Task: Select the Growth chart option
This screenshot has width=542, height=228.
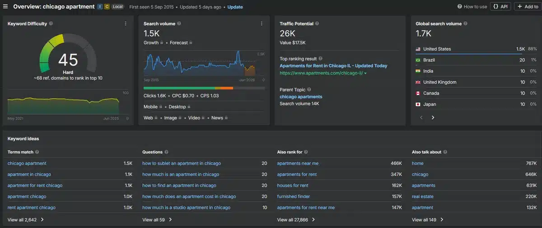Action: click(x=151, y=43)
